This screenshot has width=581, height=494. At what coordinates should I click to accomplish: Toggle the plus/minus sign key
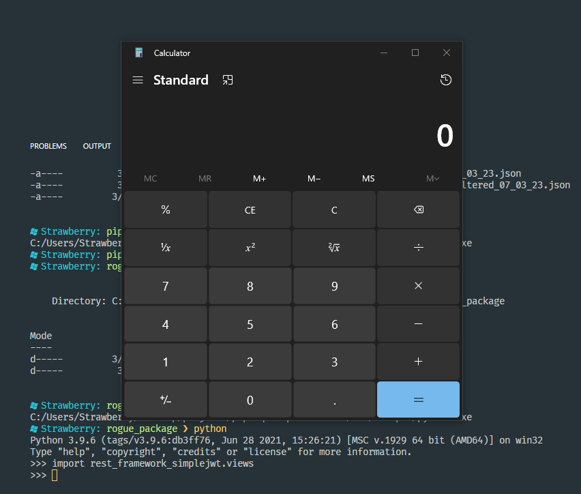tap(165, 400)
